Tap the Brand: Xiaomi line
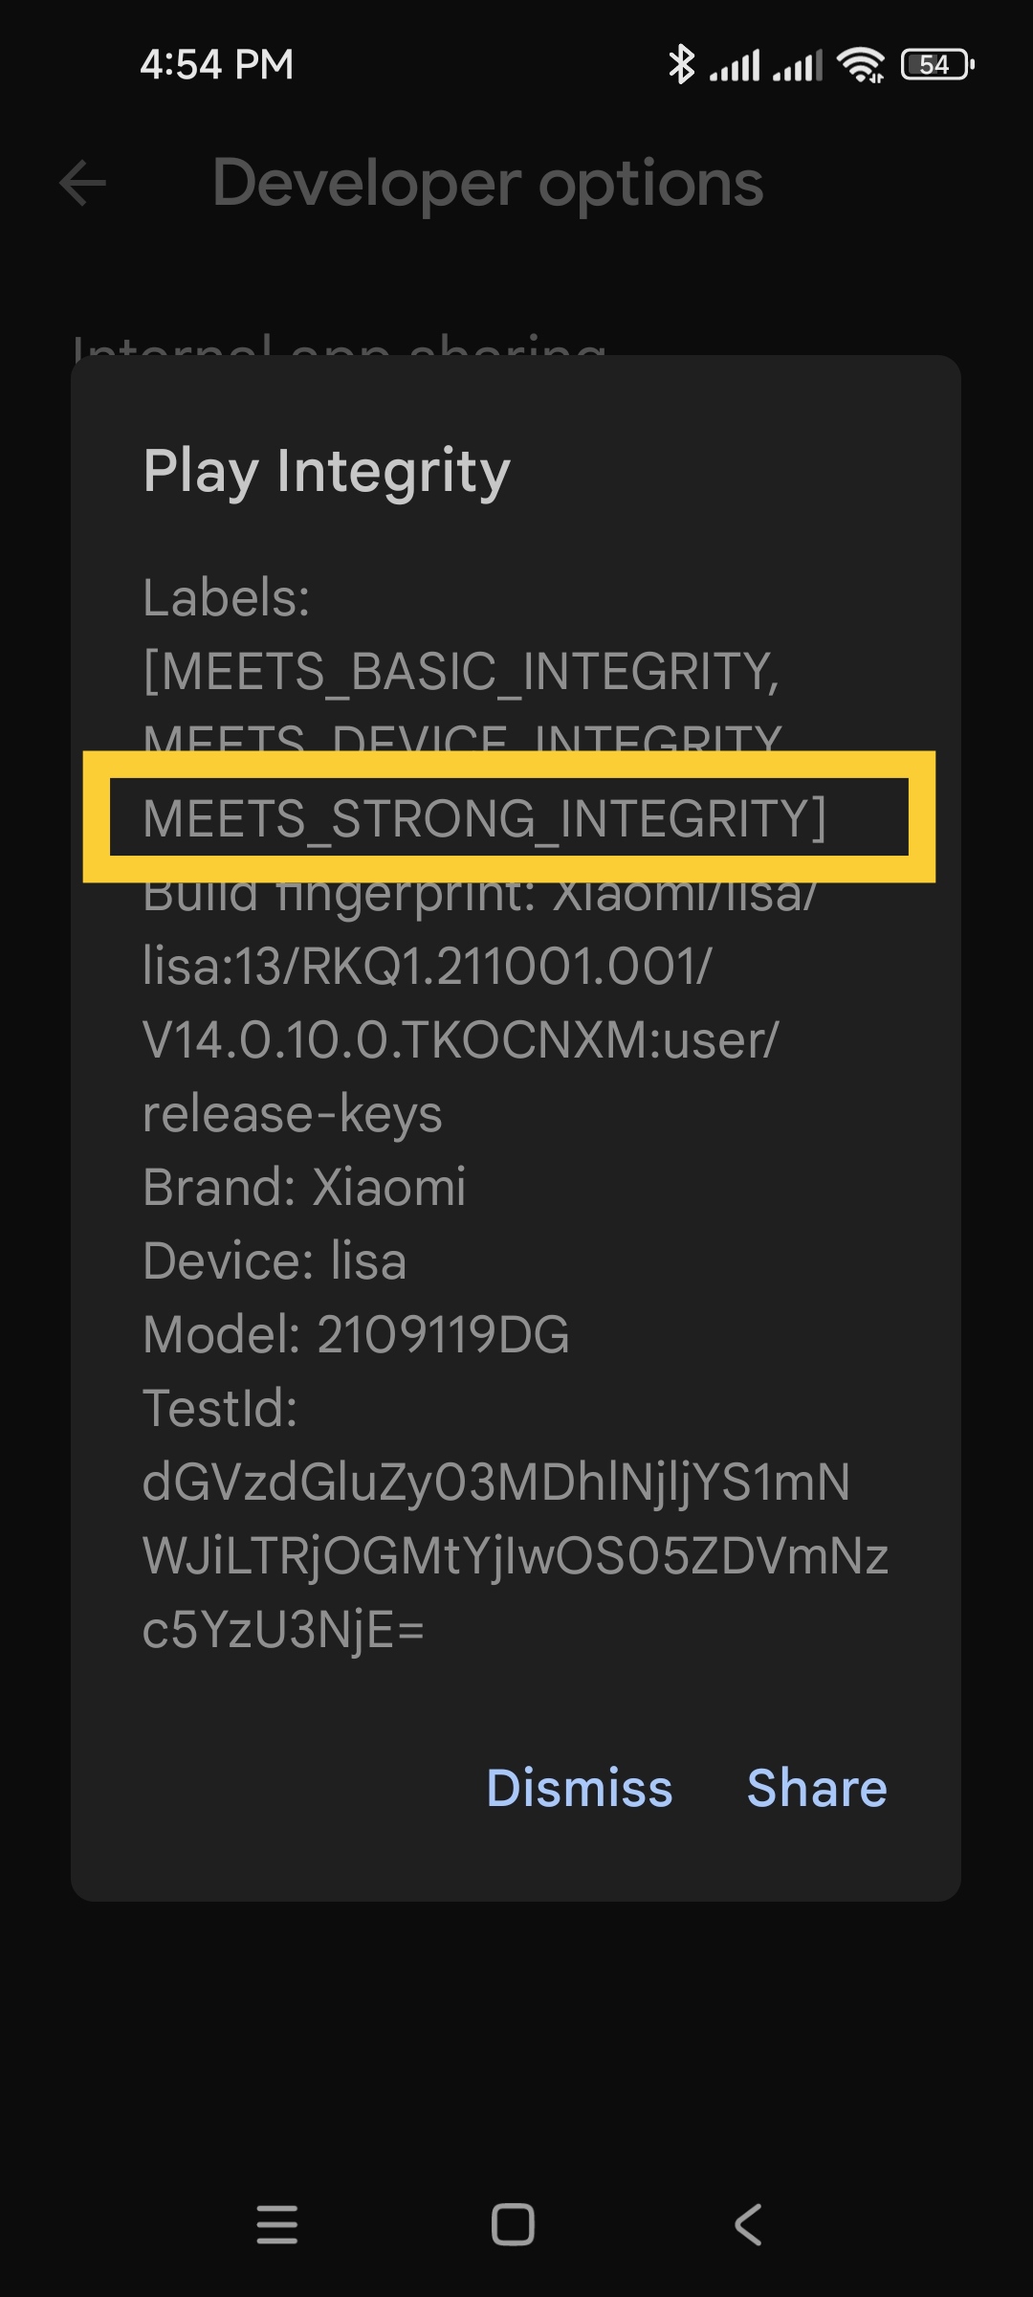The image size is (1033, 2297). [304, 1187]
